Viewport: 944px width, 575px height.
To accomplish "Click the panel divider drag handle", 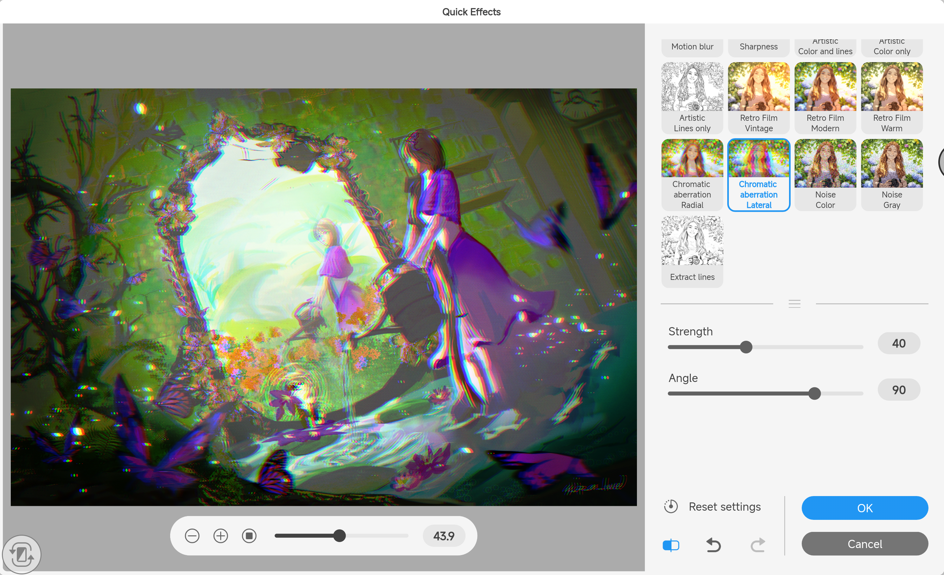I will [794, 304].
